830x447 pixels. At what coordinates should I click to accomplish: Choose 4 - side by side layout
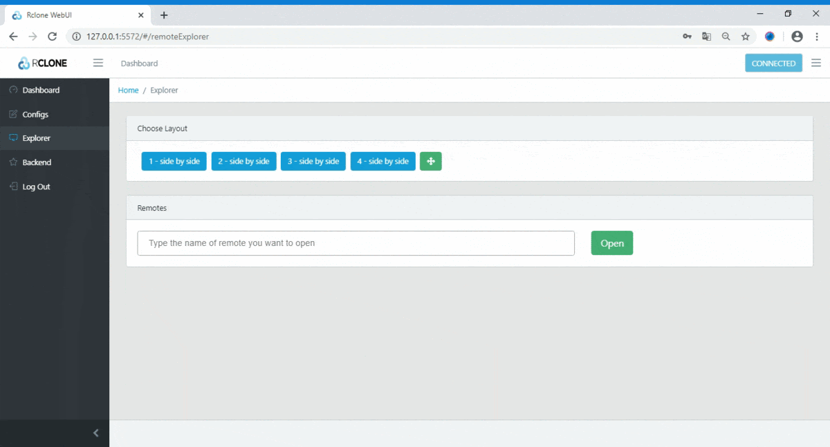coord(383,161)
